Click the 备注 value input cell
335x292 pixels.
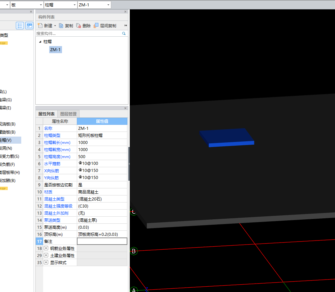click(102, 241)
